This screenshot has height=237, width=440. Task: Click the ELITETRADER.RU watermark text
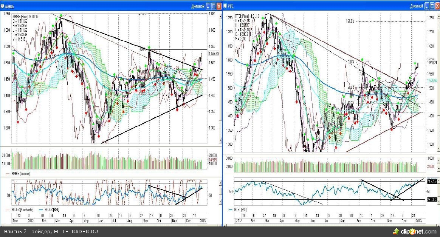pyautogui.click(x=76, y=231)
